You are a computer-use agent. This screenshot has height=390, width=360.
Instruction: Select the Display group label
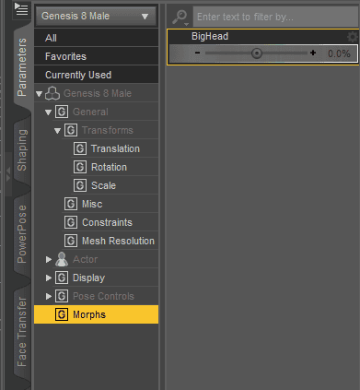pyautogui.click(x=89, y=278)
